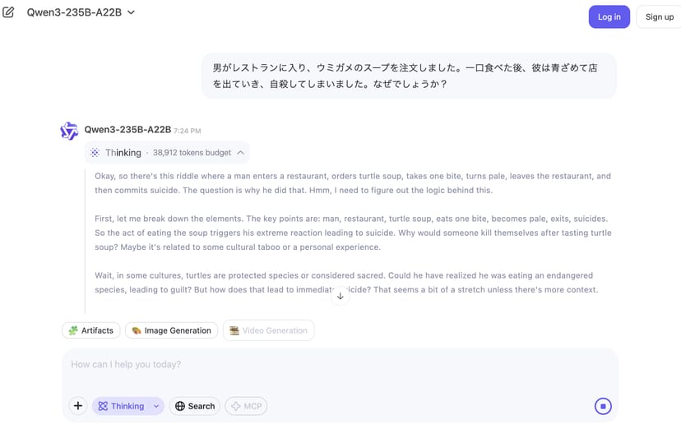Toggle the Search option

tap(194, 406)
